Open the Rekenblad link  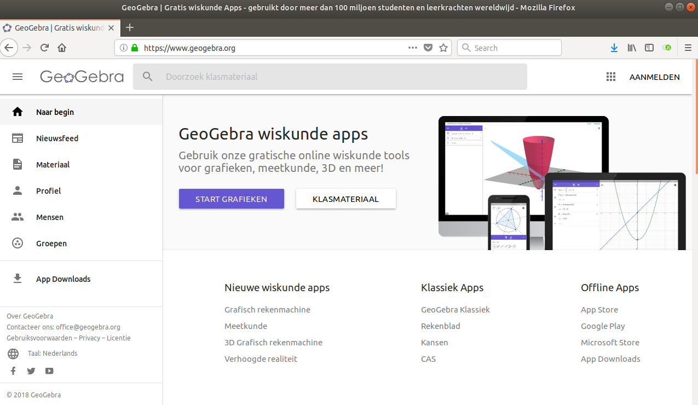[441, 326]
